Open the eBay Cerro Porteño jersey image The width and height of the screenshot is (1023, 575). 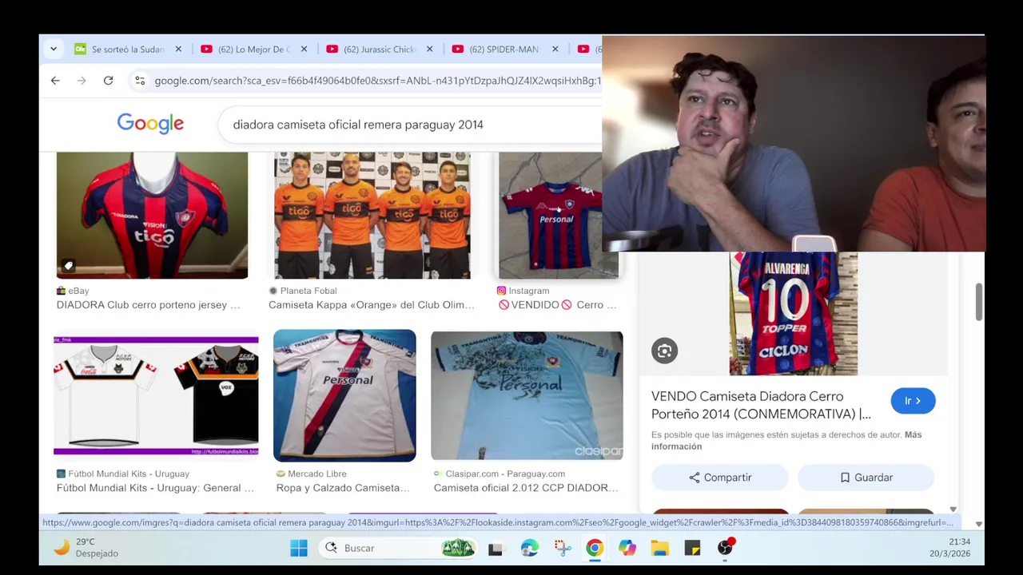152,215
